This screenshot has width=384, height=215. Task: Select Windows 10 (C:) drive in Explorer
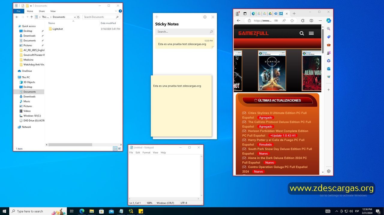pos(32,116)
